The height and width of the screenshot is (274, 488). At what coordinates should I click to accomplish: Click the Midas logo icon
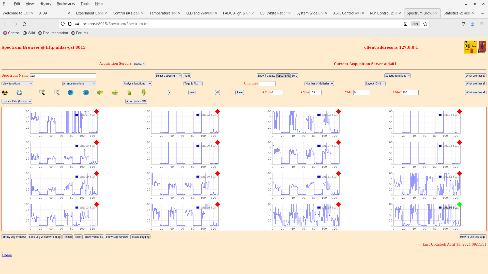(470, 47)
